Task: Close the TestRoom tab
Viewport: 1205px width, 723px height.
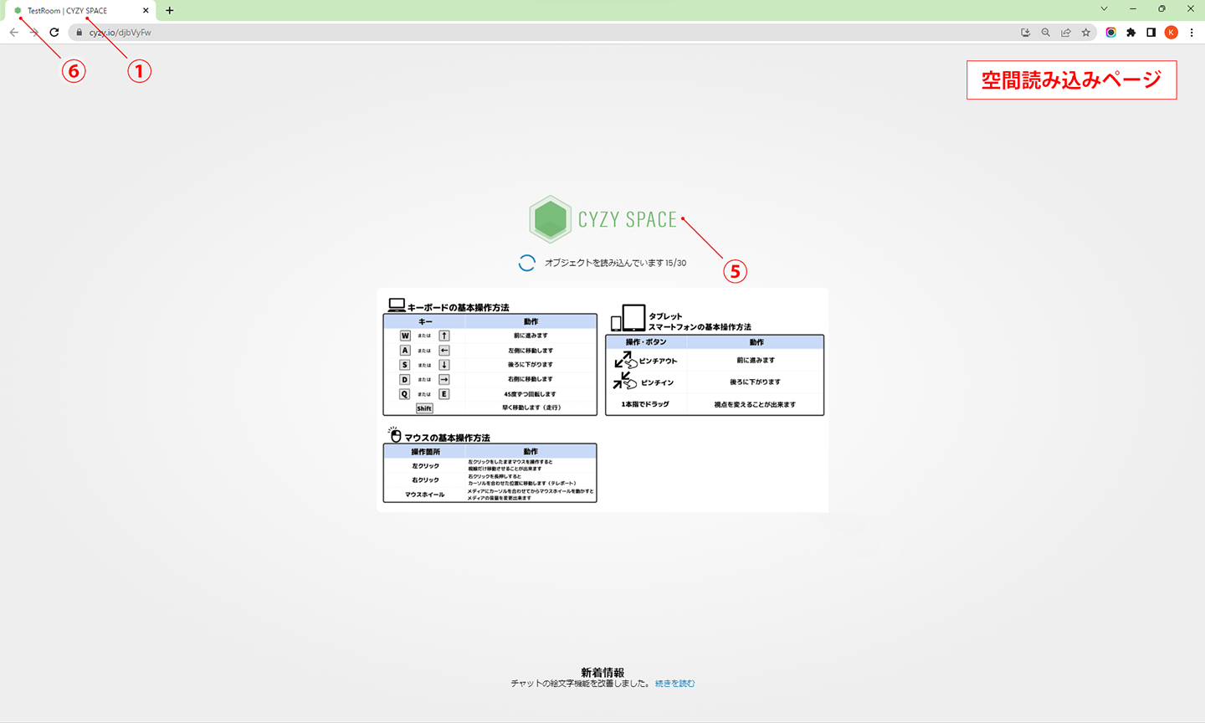Action: (146, 11)
